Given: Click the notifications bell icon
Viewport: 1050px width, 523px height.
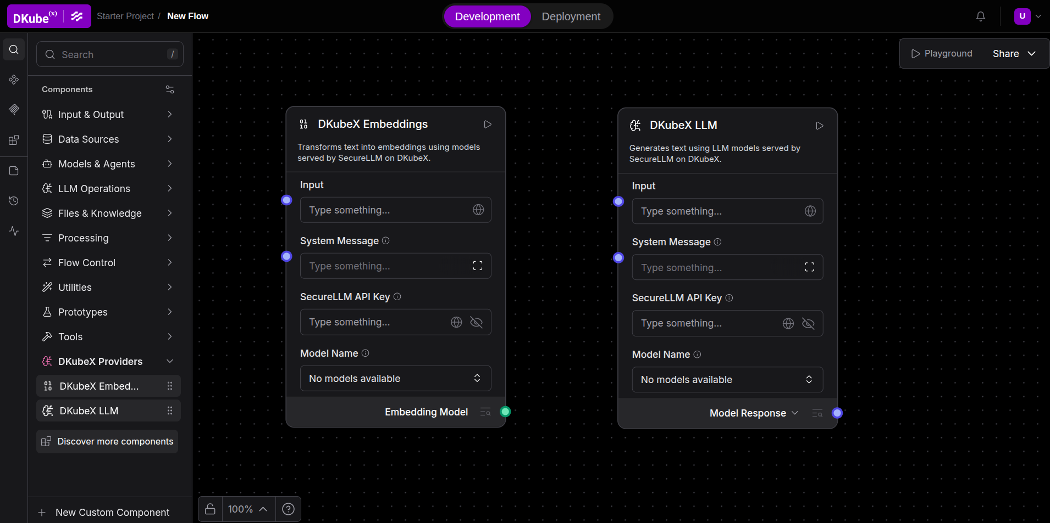Looking at the screenshot, I should (981, 16).
